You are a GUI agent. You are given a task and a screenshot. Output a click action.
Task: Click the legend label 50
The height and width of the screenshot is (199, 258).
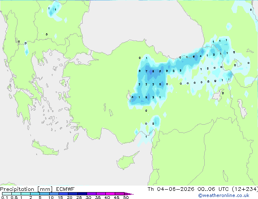click(x=126, y=197)
